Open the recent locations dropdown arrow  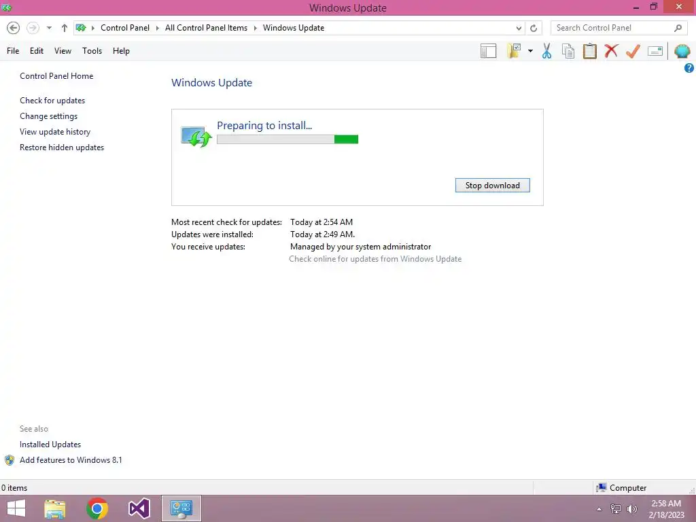[x=49, y=28]
